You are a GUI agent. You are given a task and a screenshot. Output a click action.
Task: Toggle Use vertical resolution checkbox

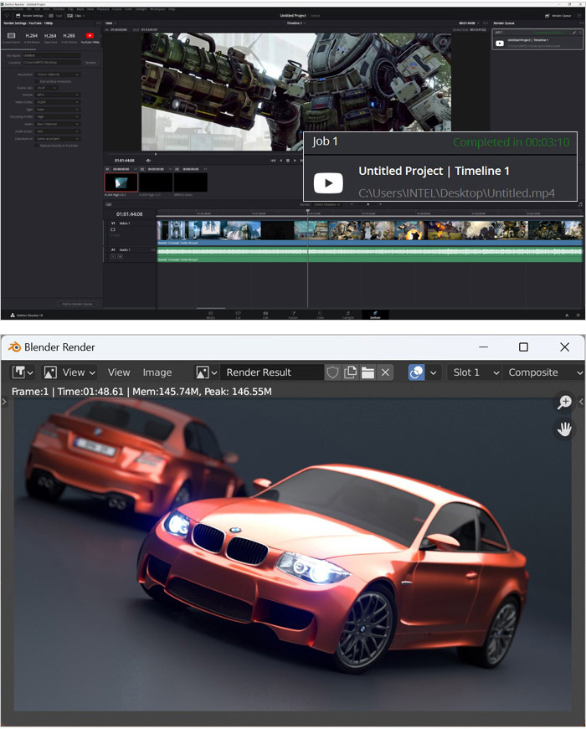[x=37, y=80]
